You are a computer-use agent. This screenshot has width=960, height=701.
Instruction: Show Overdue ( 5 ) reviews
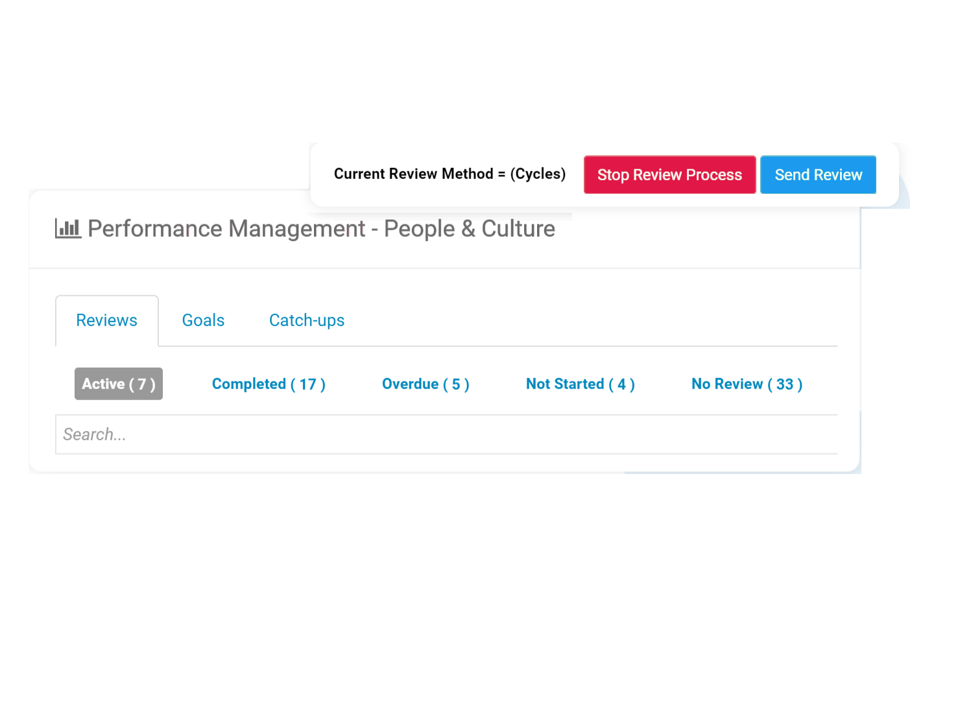point(426,384)
